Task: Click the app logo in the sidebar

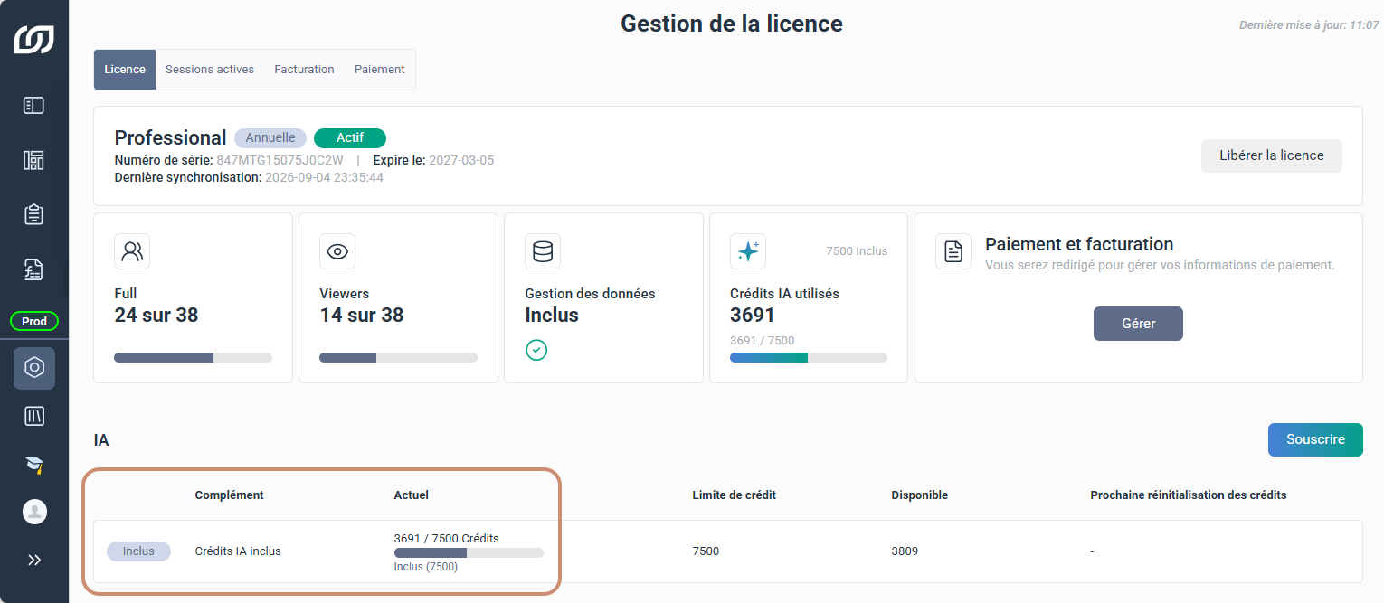Action: coord(33,40)
